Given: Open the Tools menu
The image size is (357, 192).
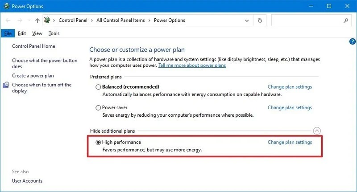Looking at the screenshot, I should click(x=54, y=33).
